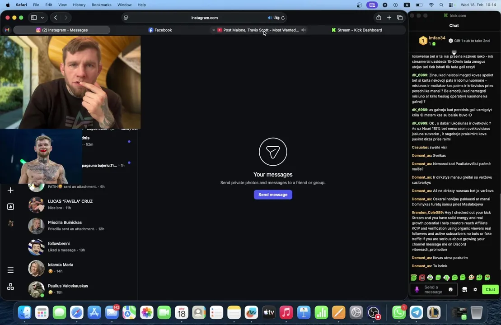Mute the Post Malone tab speaker icon
The height and width of the screenshot is (325, 501).
[x=304, y=30]
